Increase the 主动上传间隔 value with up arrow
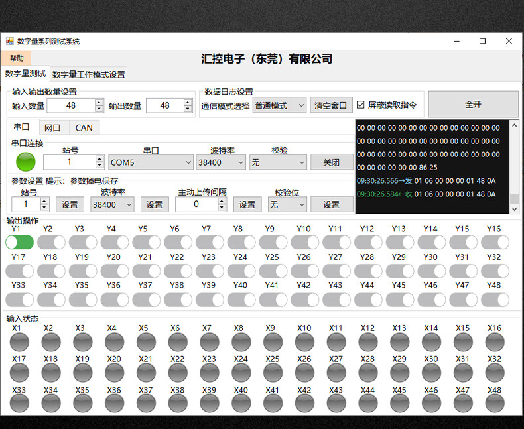 222,201
